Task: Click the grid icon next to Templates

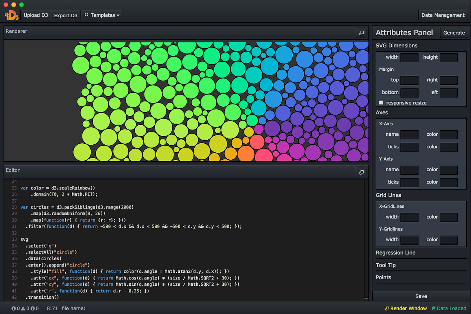Action: 87,15
